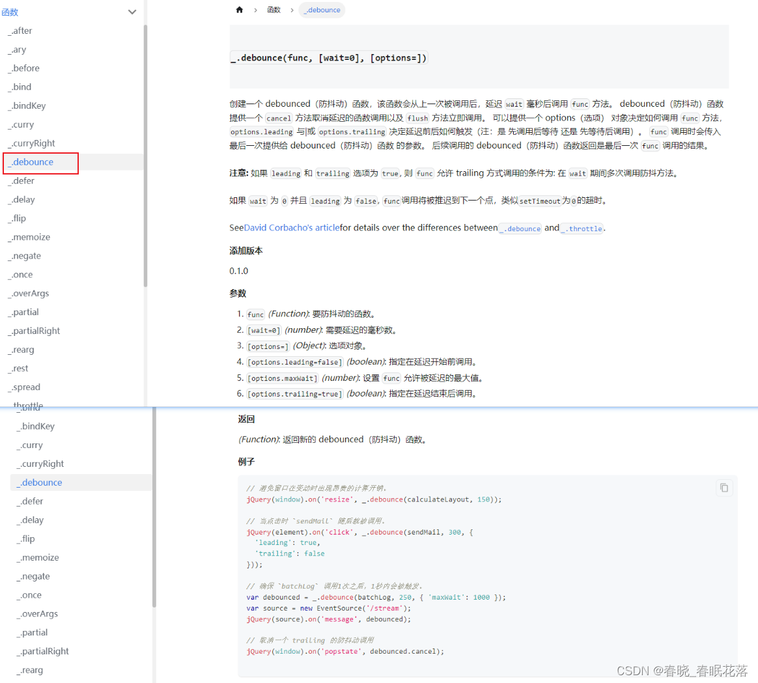Click the debounced.cancel popstate code line
This screenshot has height=683, width=758.
click(x=345, y=652)
